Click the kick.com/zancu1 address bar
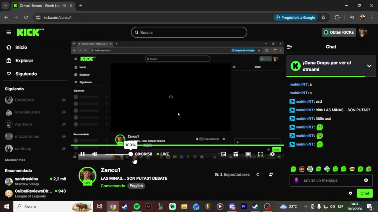The image size is (378, 212). pos(58,17)
